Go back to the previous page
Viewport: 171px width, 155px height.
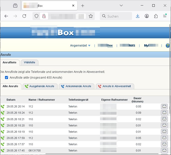6,16
